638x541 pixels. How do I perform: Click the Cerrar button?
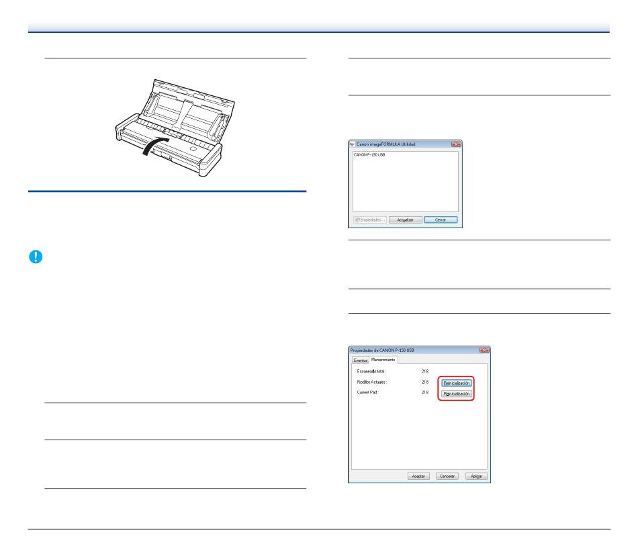[x=441, y=219]
